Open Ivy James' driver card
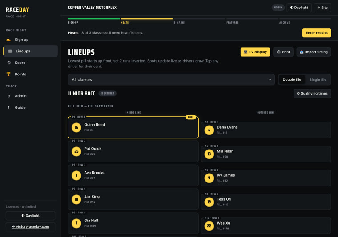Viewport: 338px width, 237px height. pos(266,178)
